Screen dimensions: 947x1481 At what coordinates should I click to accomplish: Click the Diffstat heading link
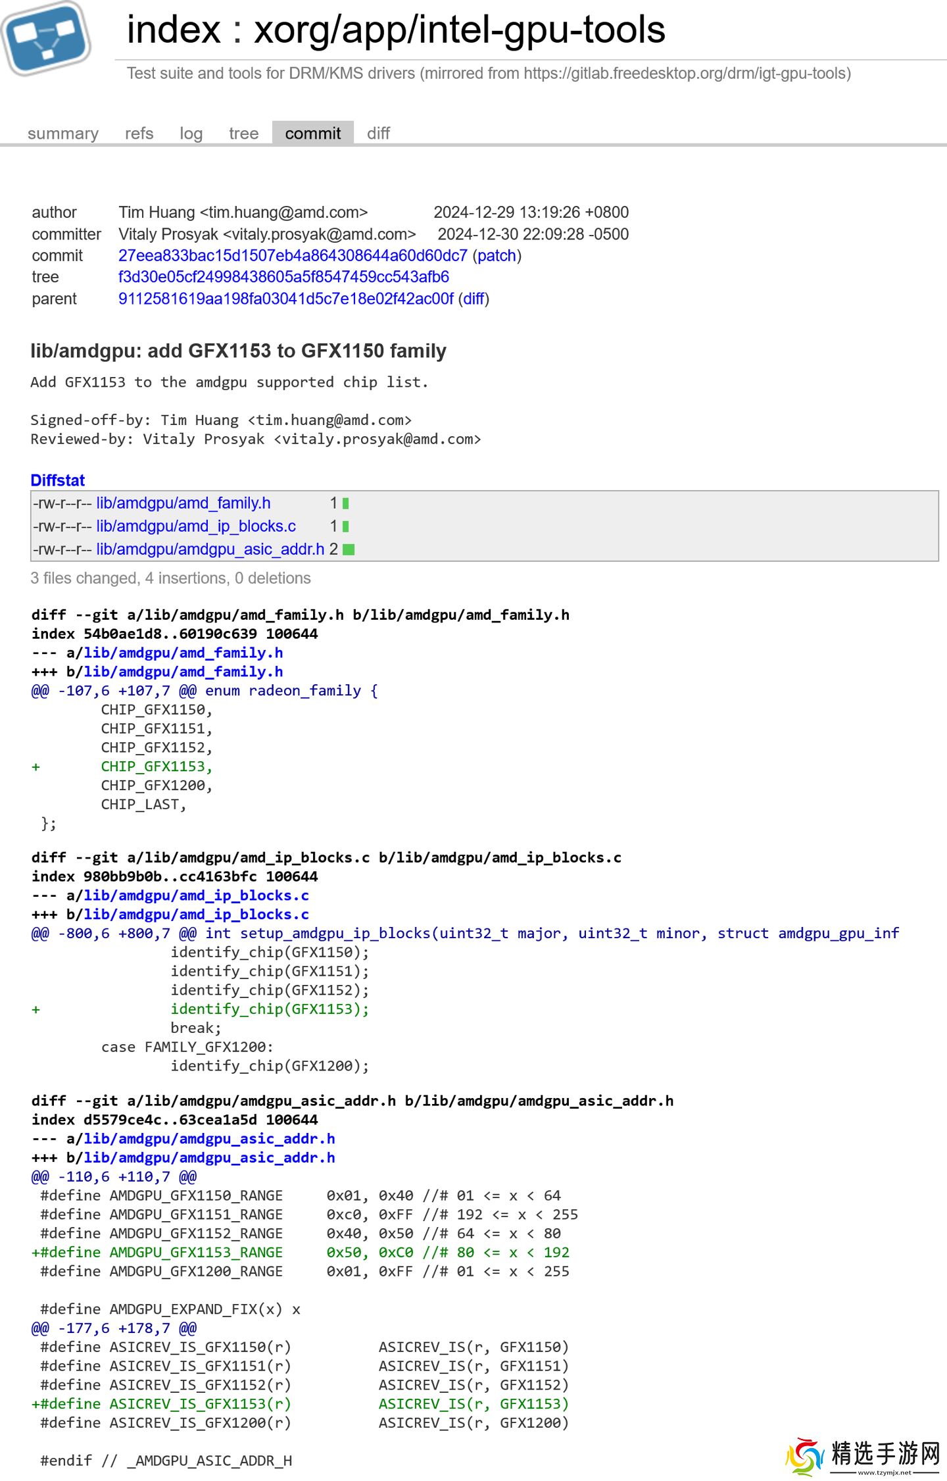point(57,480)
